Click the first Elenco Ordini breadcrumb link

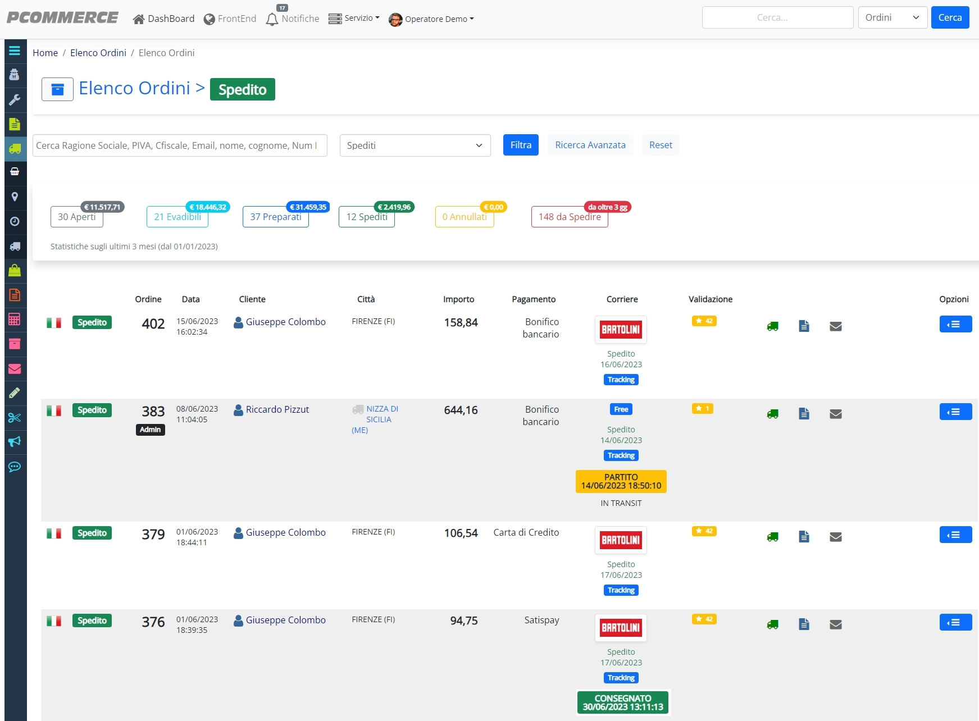[x=98, y=53]
